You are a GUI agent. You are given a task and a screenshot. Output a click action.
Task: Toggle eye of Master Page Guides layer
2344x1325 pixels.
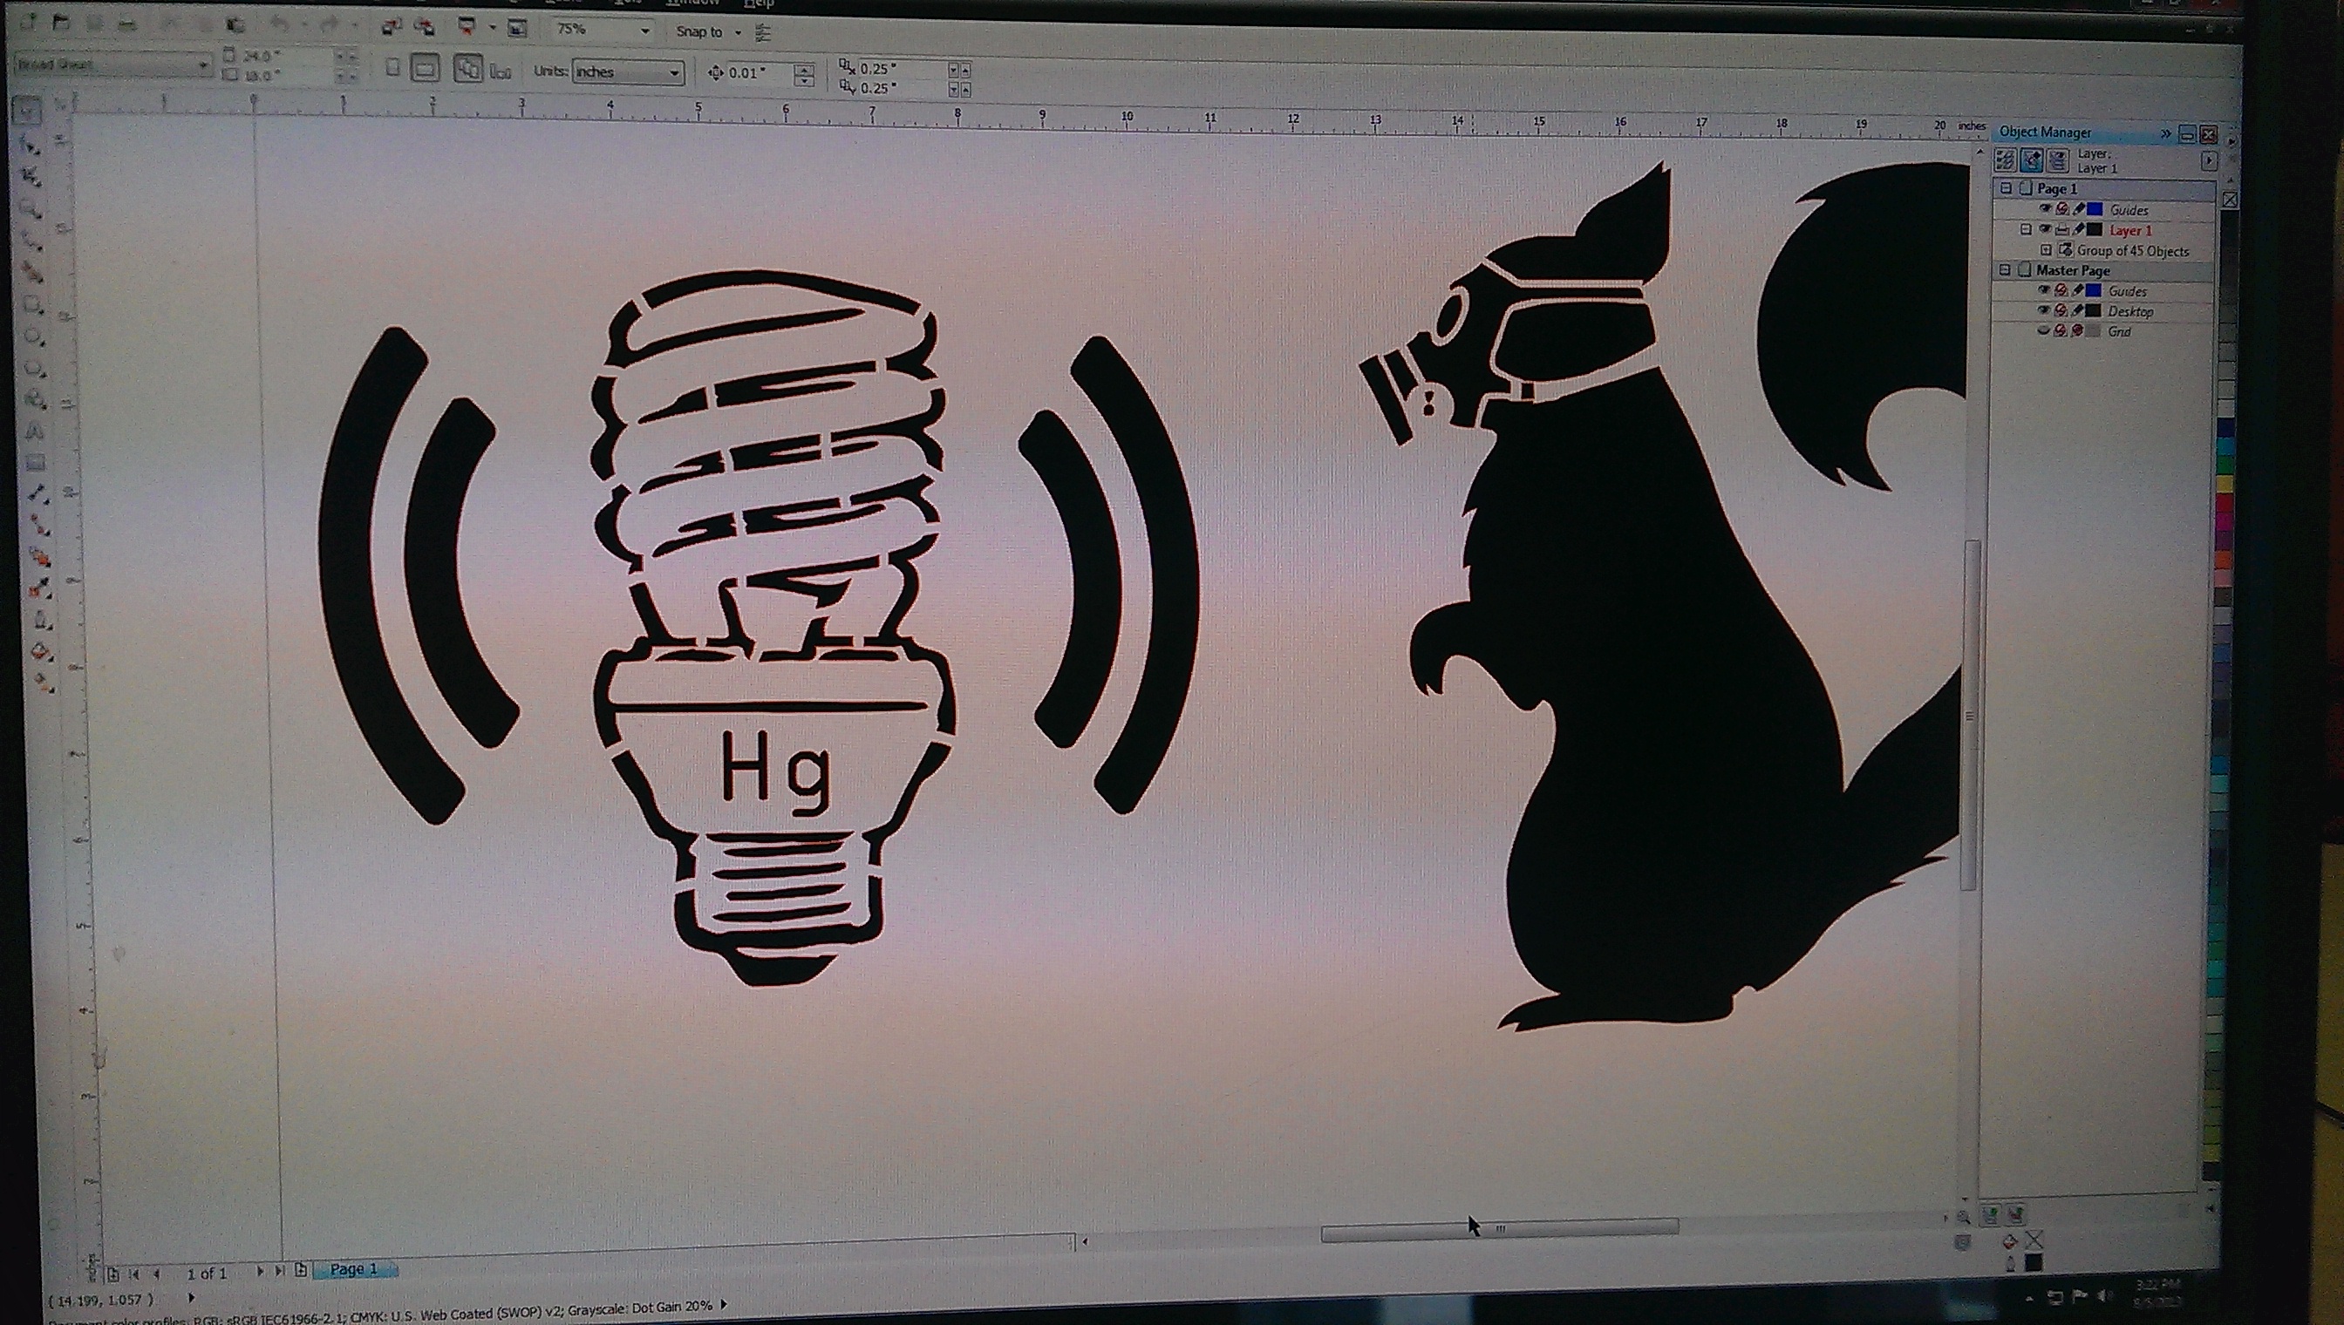pos(2045,290)
